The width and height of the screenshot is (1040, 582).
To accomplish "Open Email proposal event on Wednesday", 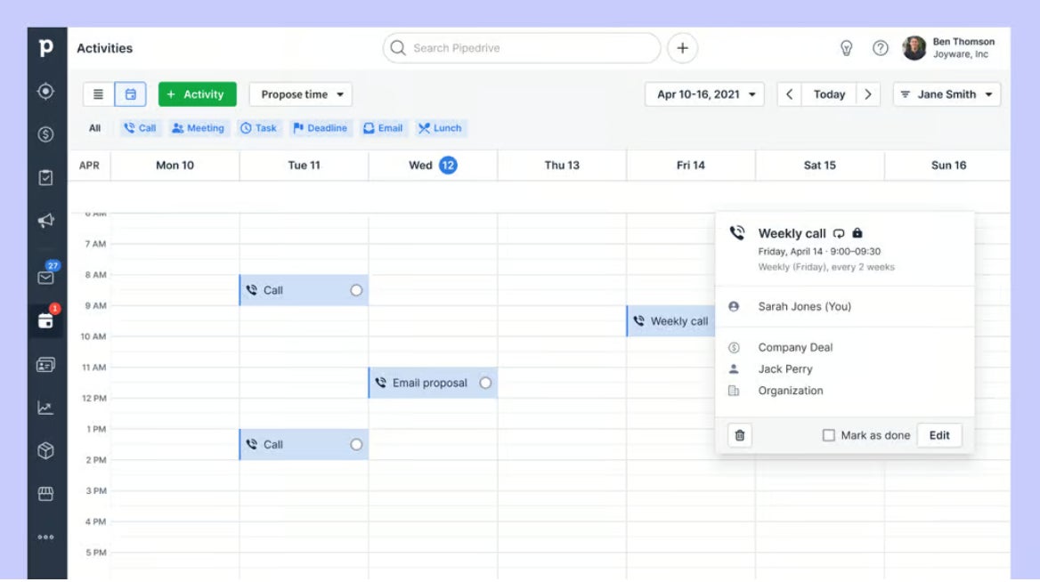I will (433, 384).
